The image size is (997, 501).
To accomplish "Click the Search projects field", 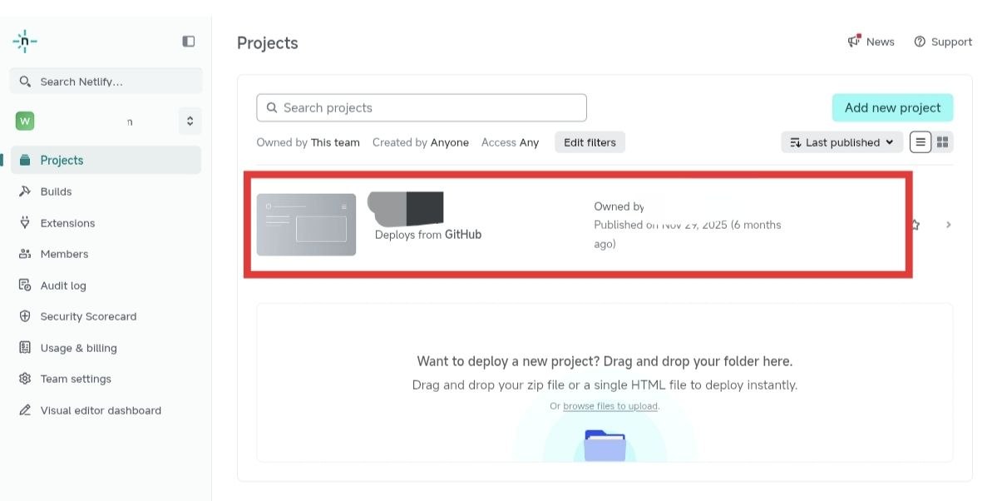I will [422, 107].
